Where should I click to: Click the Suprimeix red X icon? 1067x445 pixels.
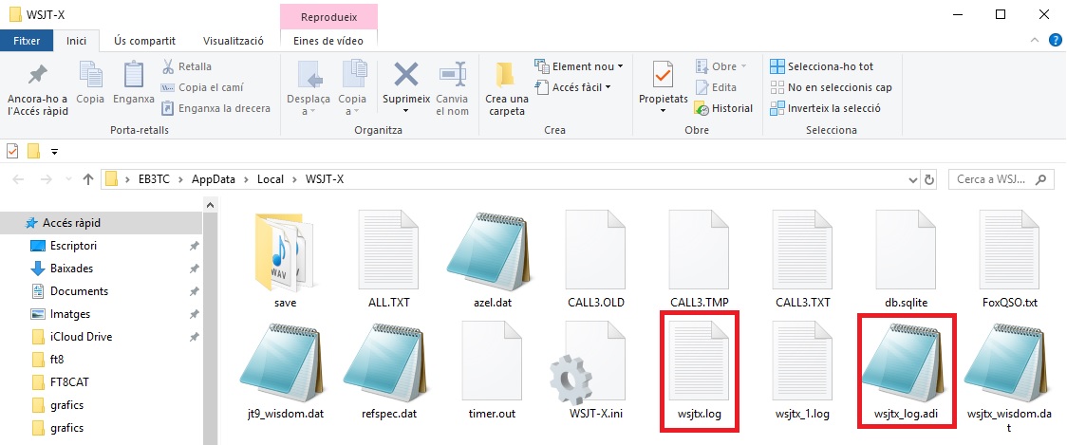pos(406,75)
